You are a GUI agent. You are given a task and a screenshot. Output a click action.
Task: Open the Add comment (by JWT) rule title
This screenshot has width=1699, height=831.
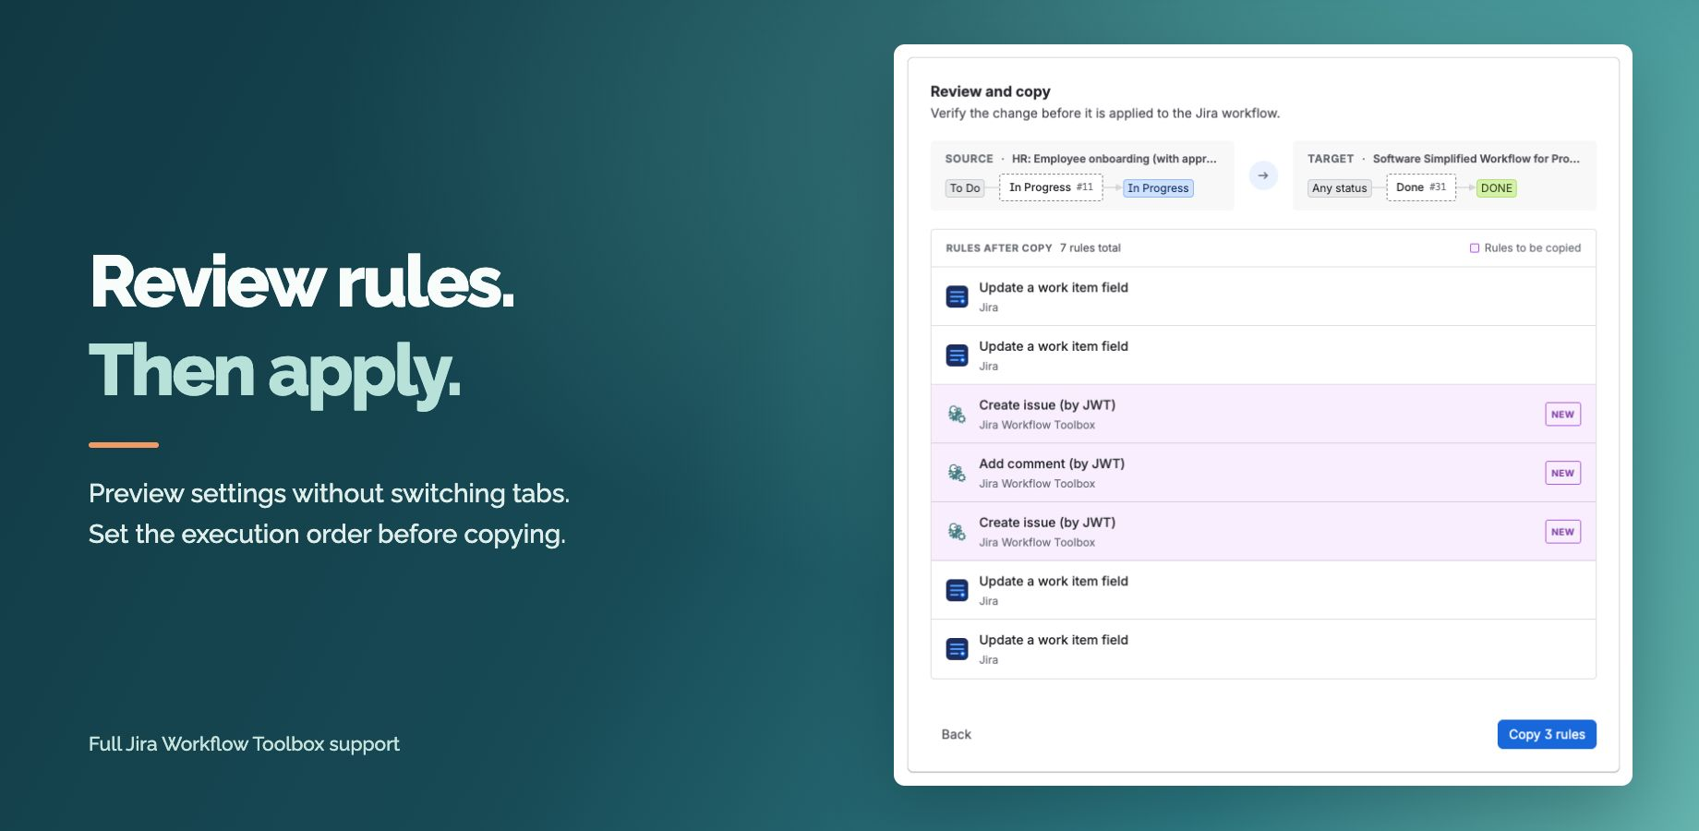[x=1052, y=464]
